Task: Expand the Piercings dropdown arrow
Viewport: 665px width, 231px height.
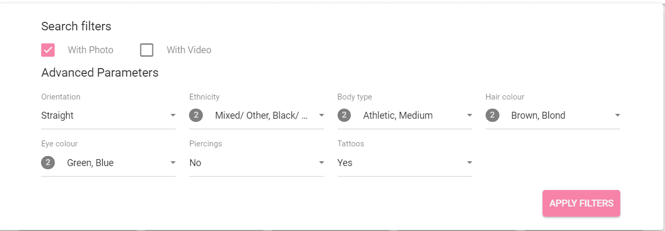Action: (321, 163)
